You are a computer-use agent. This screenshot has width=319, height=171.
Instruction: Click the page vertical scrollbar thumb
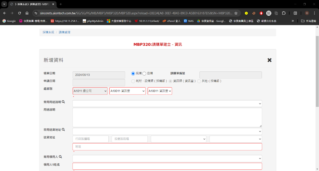point(317,72)
